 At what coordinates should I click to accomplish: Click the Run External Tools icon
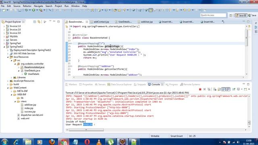pos(41,10)
